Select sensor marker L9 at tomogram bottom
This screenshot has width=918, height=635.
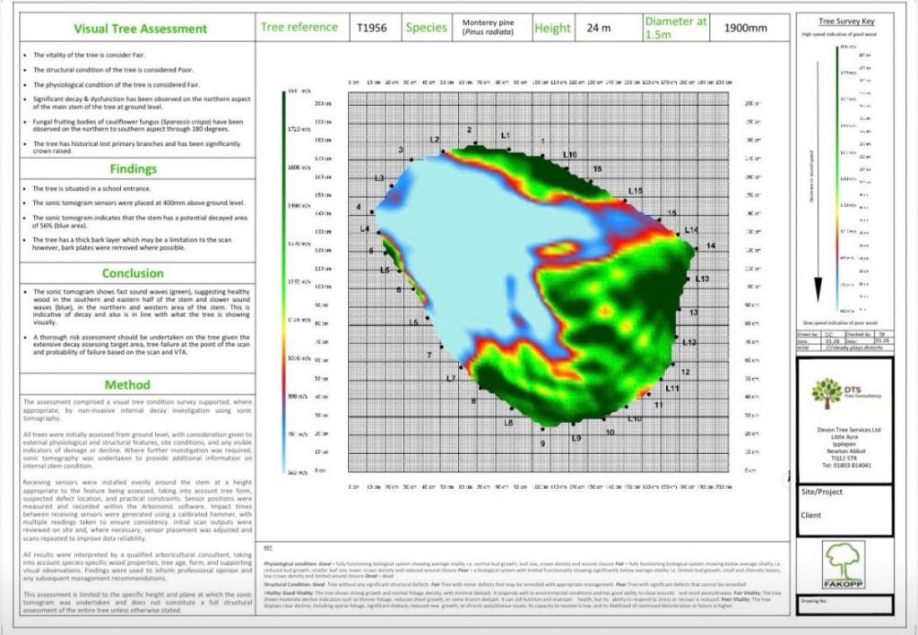[576, 438]
